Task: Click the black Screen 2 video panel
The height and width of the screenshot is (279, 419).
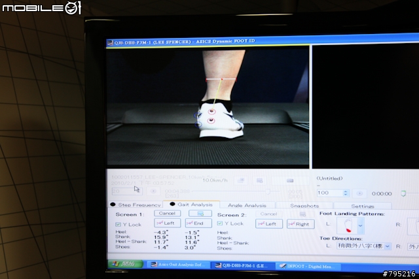Action: click(x=365, y=107)
